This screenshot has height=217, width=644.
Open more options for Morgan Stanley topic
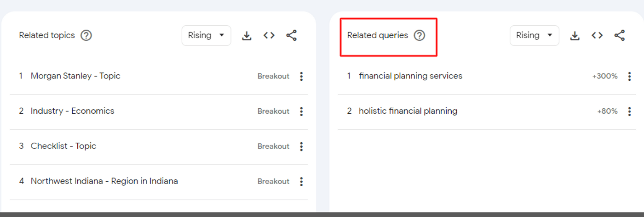click(x=301, y=76)
